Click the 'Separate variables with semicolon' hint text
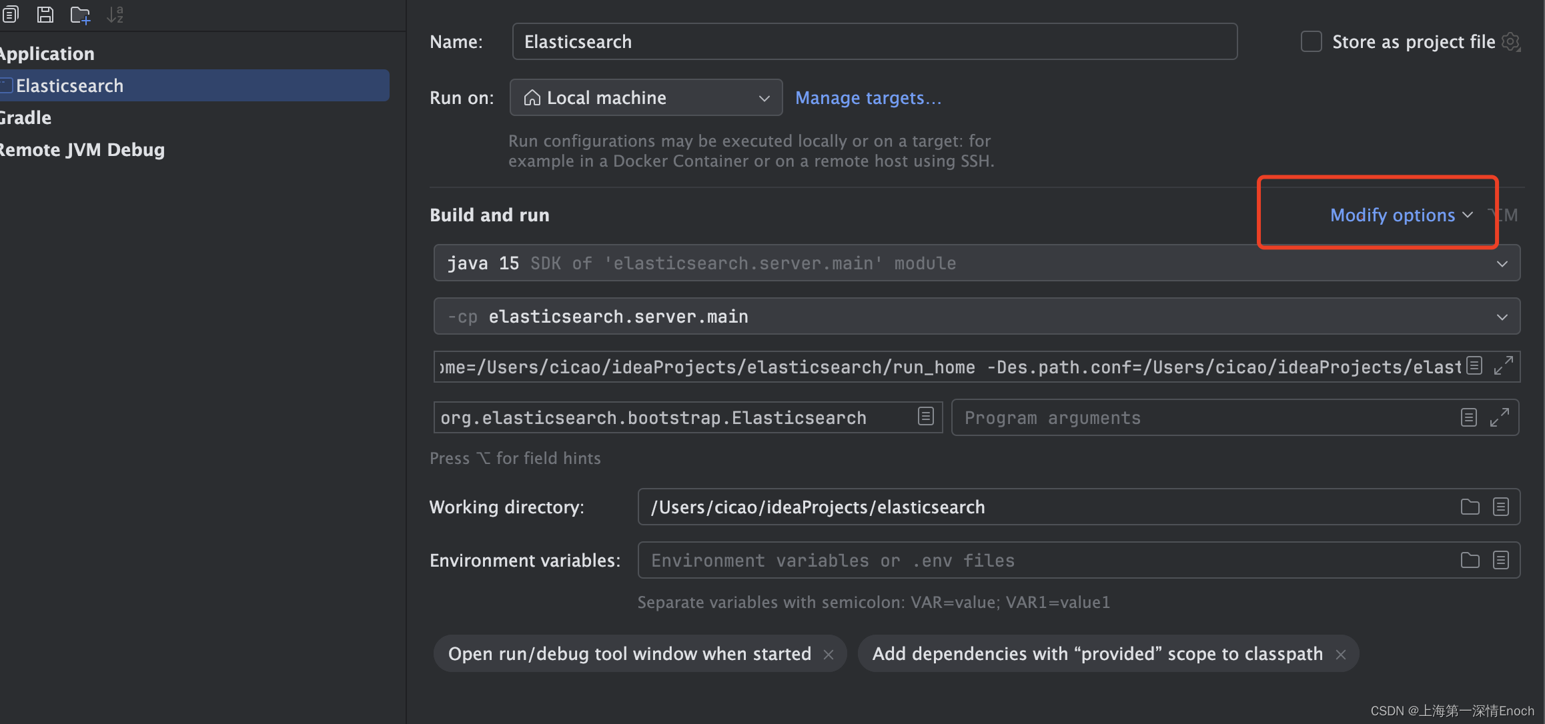1545x724 pixels. (873, 602)
